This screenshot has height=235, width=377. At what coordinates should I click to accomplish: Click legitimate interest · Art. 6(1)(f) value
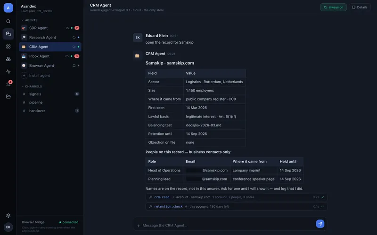[x=211, y=117]
